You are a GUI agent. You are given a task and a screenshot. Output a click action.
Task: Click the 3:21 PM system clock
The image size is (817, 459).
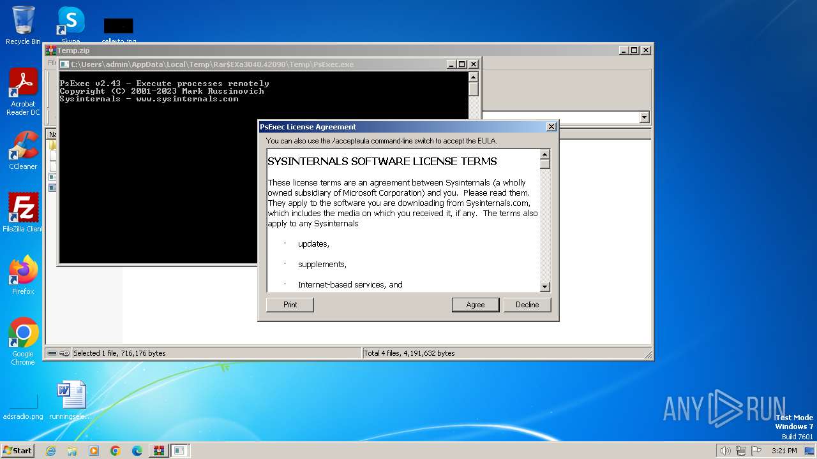pyautogui.click(x=784, y=451)
